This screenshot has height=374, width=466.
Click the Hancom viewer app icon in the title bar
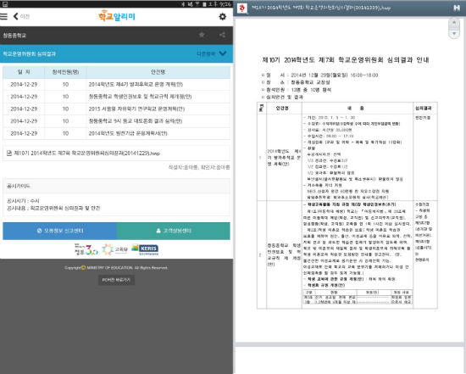(x=242, y=8)
